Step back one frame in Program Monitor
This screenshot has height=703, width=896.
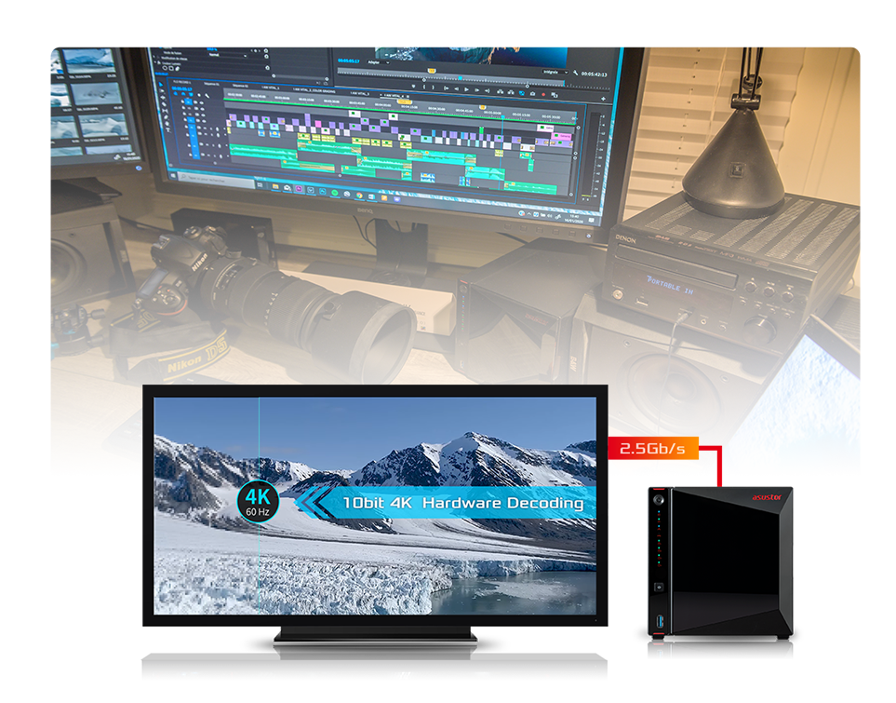456,89
